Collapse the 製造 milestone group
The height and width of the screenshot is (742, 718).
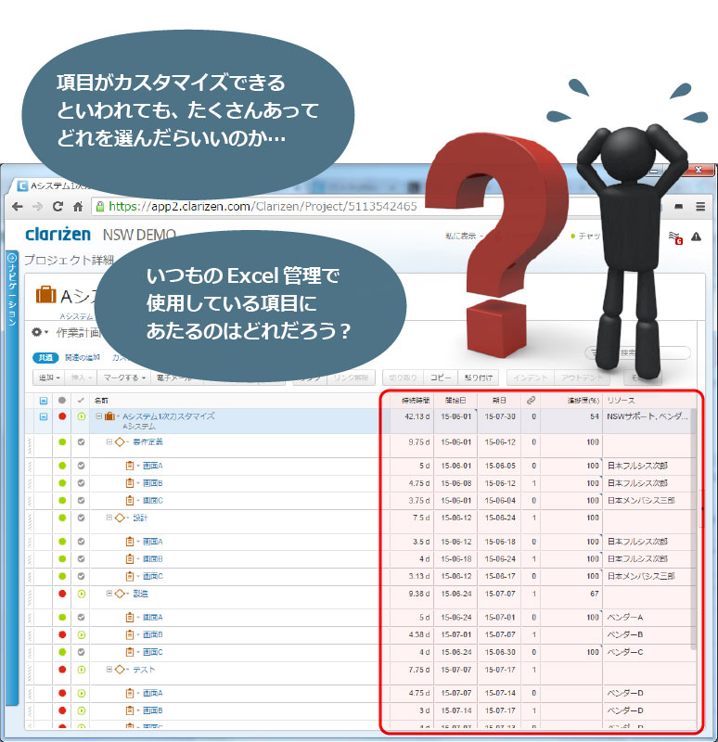pyautogui.click(x=109, y=594)
